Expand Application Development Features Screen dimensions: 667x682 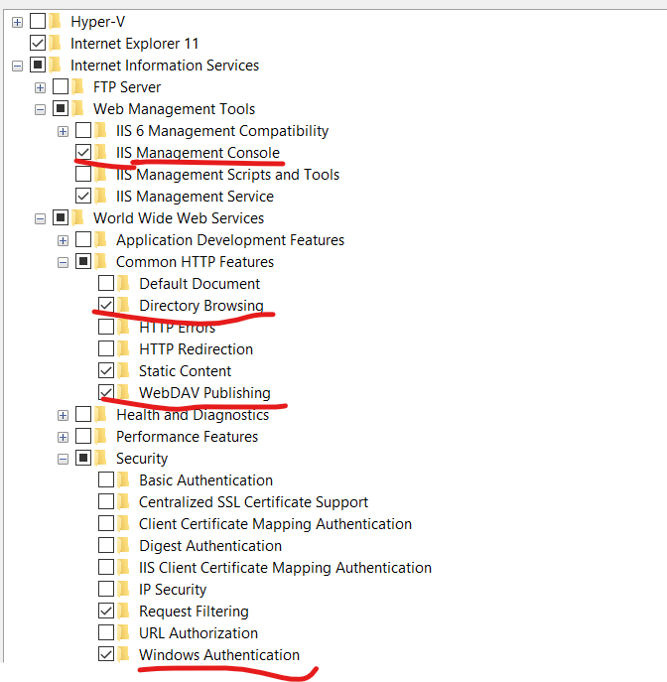tap(64, 240)
